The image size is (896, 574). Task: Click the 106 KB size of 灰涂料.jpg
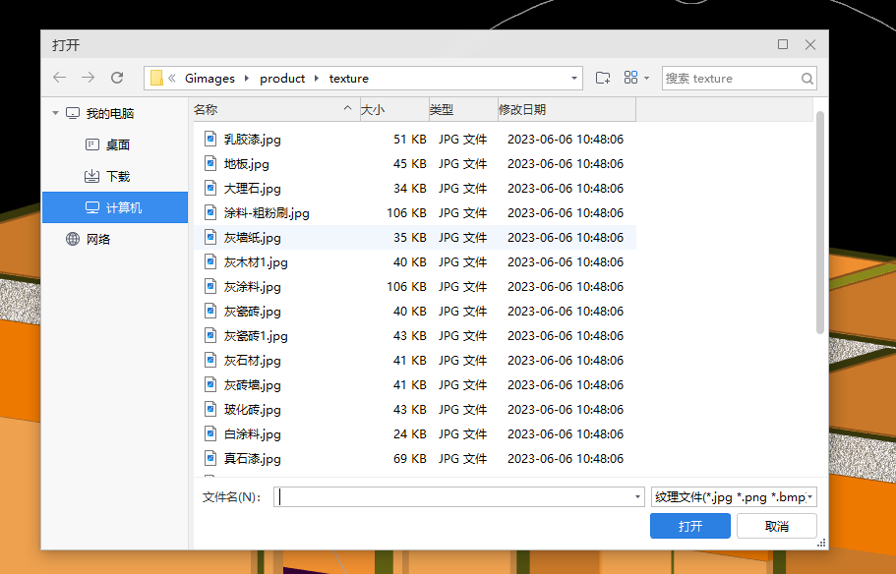(x=406, y=286)
